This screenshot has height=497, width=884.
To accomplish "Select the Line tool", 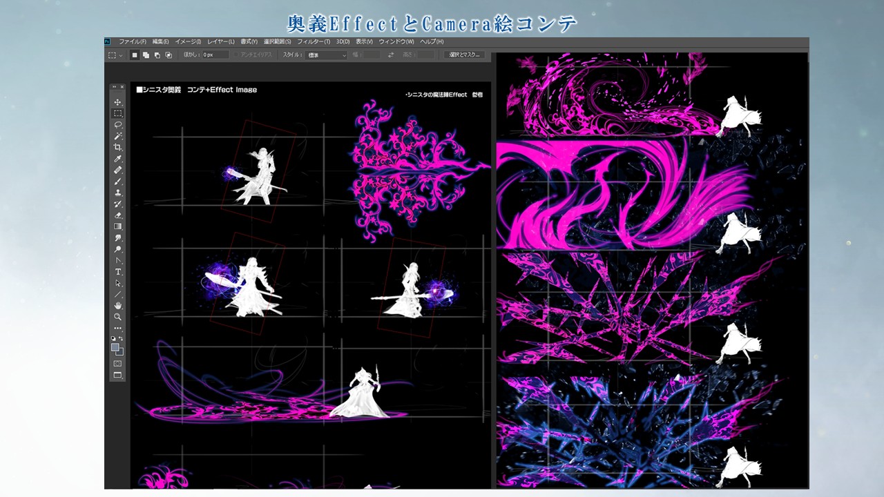I will pyautogui.click(x=118, y=294).
